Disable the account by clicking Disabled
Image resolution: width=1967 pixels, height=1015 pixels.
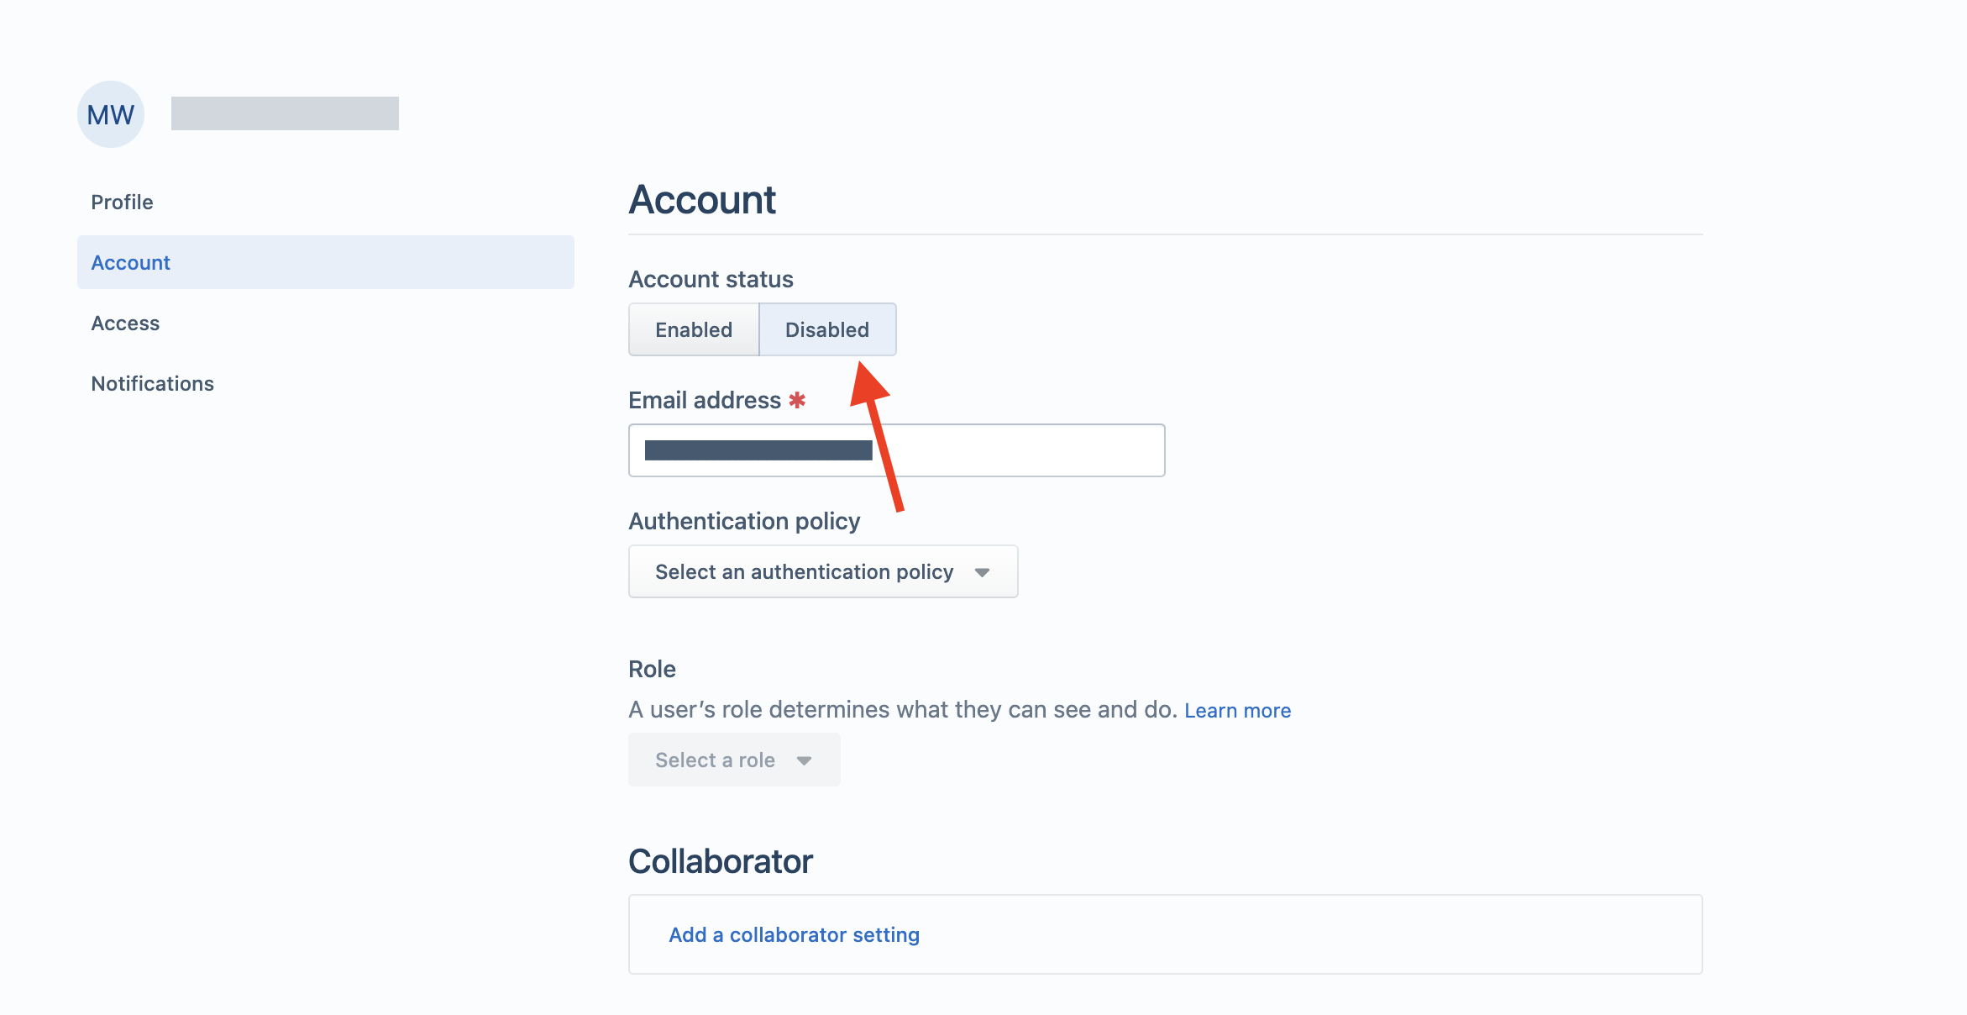(827, 329)
